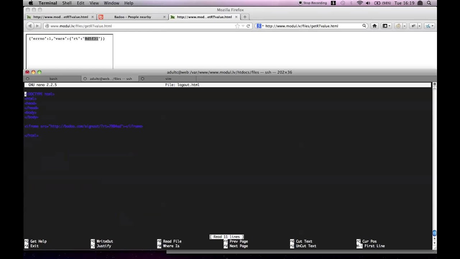Image resolution: width=460 pixels, height=259 pixels.
Task: Close the vim terminal tab
Action: pos(143,79)
